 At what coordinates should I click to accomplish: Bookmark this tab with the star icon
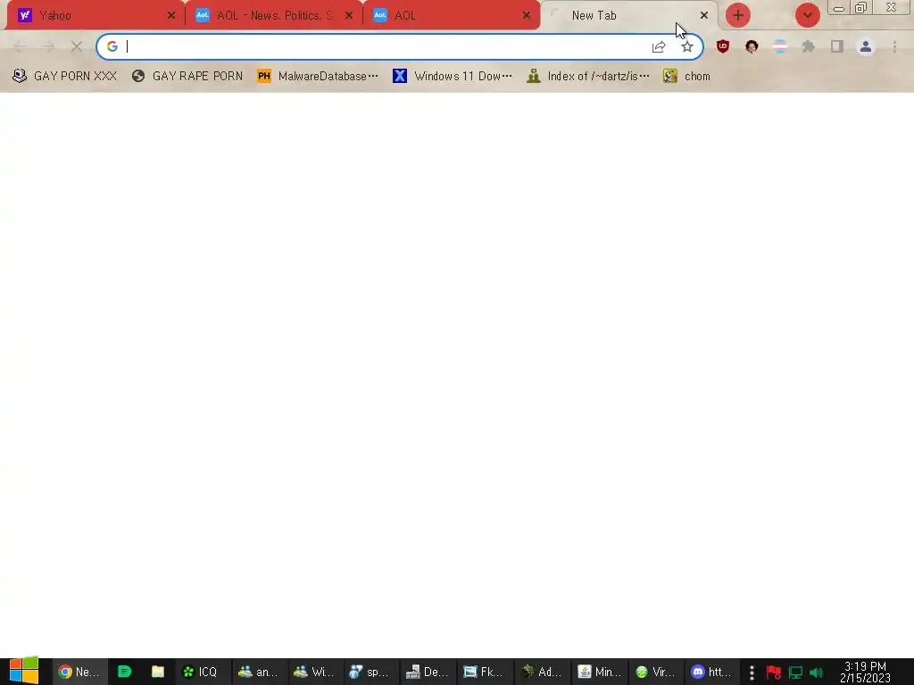[x=687, y=46]
